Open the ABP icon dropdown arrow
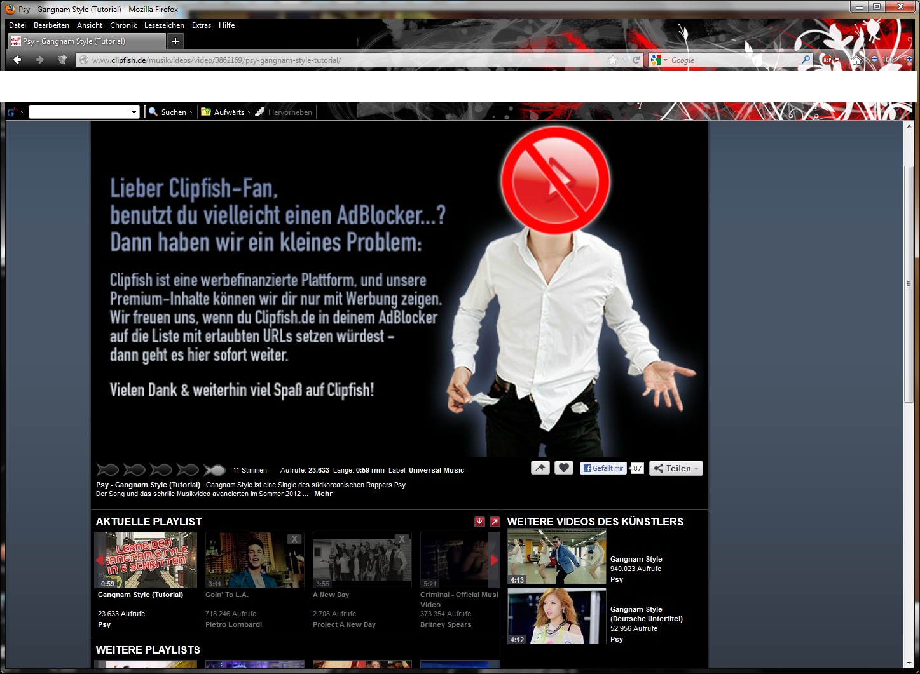The height and width of the screenshot is (674, 920). 837,60
